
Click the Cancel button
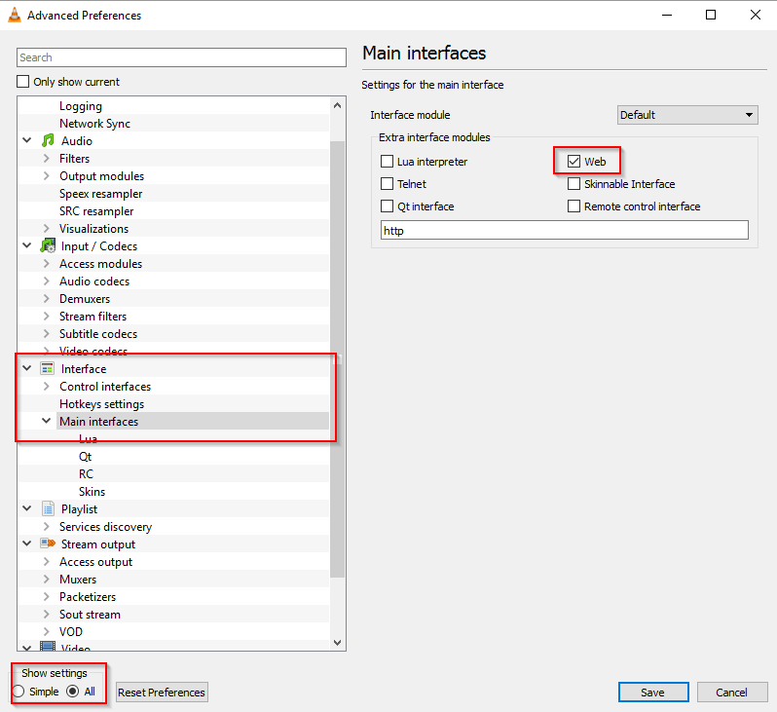(x=732, y=693)
